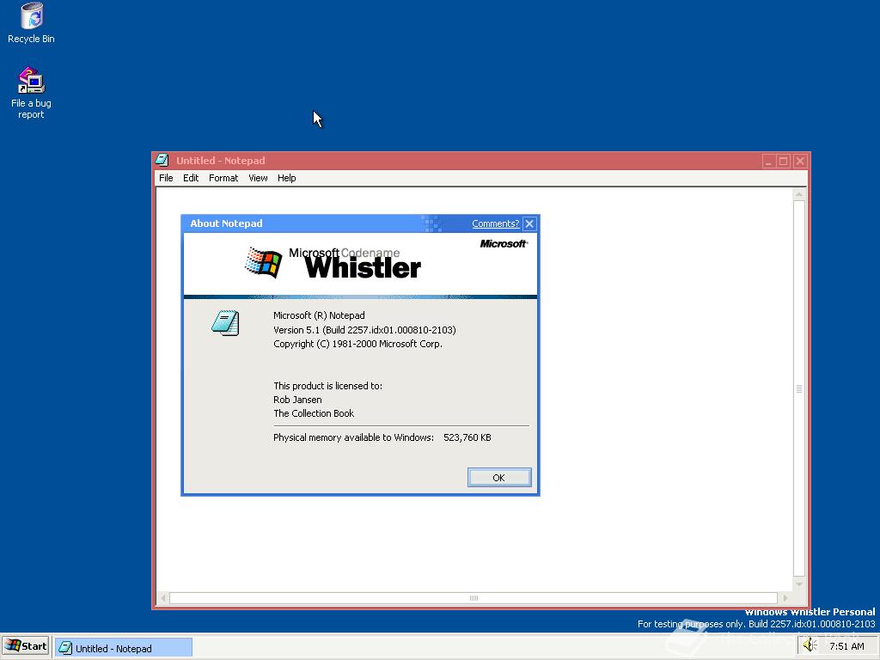Click the Windows flag Whistler logo
Image resolution: width=880 pixels, height=660 pixels.
264,262
